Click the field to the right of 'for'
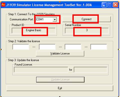 pyautogui.click(x=90, y=69)
